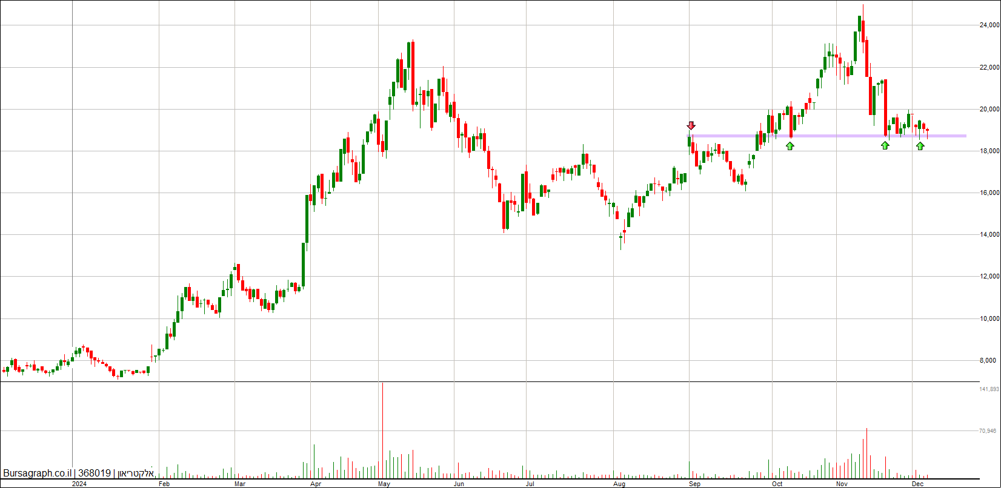Click the 18,000 price axis label

pyautogui.click(x=989, y=151)
